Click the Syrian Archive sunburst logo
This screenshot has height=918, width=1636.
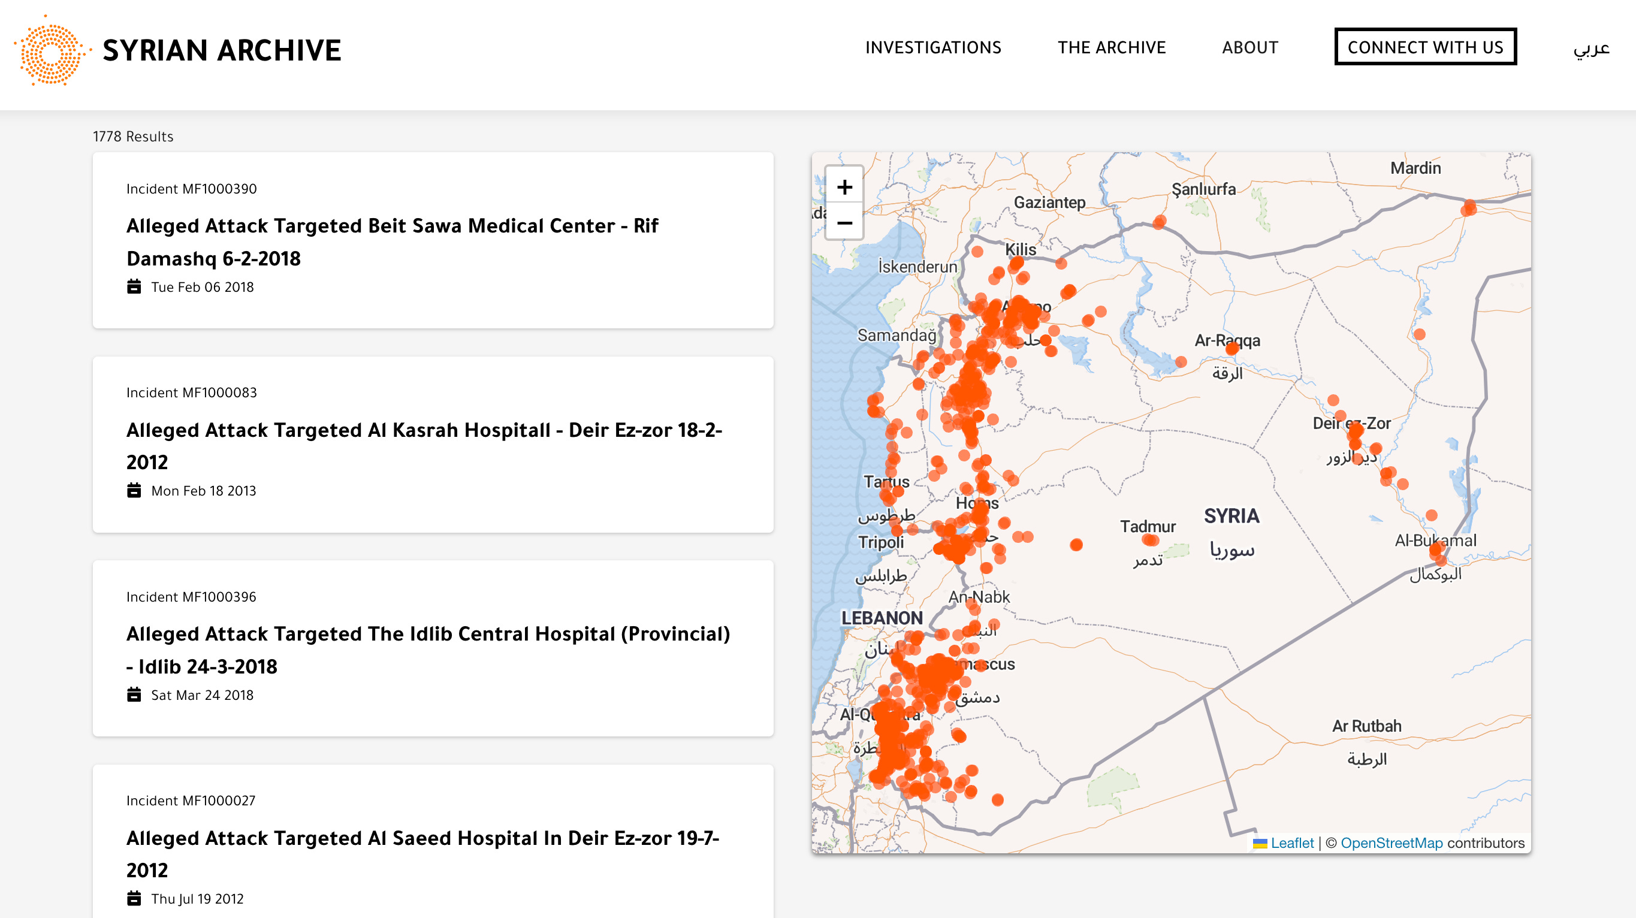click(52, 52)
